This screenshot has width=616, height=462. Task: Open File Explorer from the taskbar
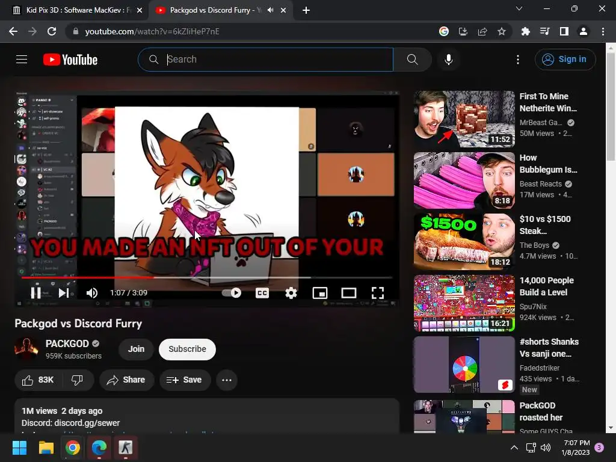(46, 448)
